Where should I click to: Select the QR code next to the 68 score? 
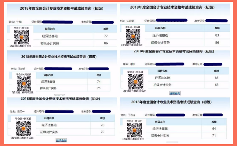point(136,82)
